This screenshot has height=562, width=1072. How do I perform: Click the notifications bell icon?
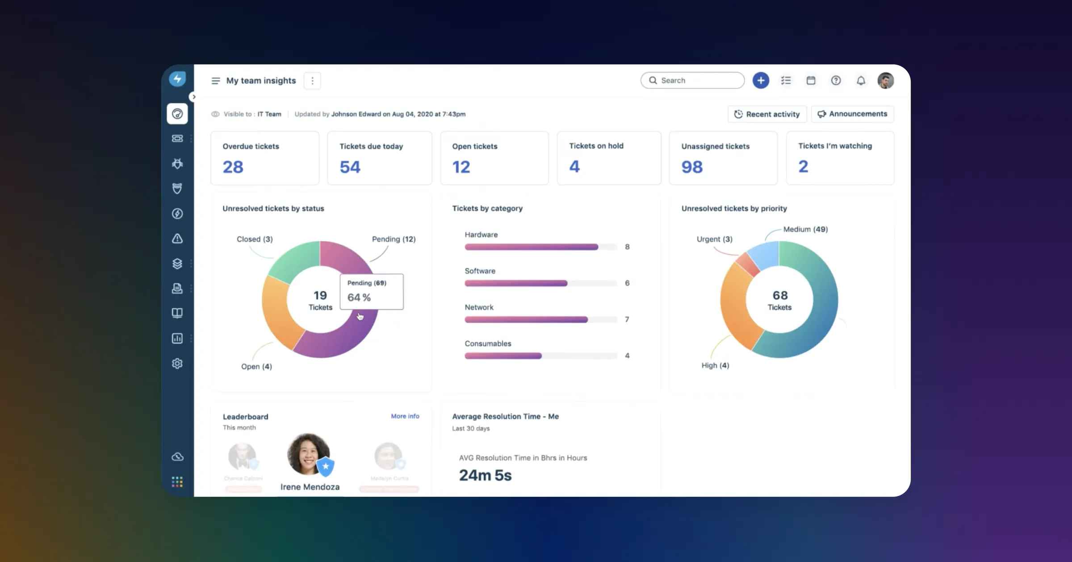pyautogui.click(x=861, y=81)
